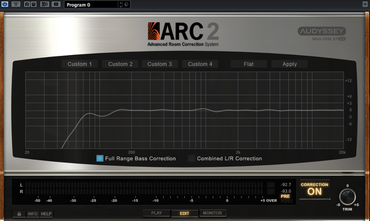
Task: Click the Apply button
Action: [x=289, y=64]
